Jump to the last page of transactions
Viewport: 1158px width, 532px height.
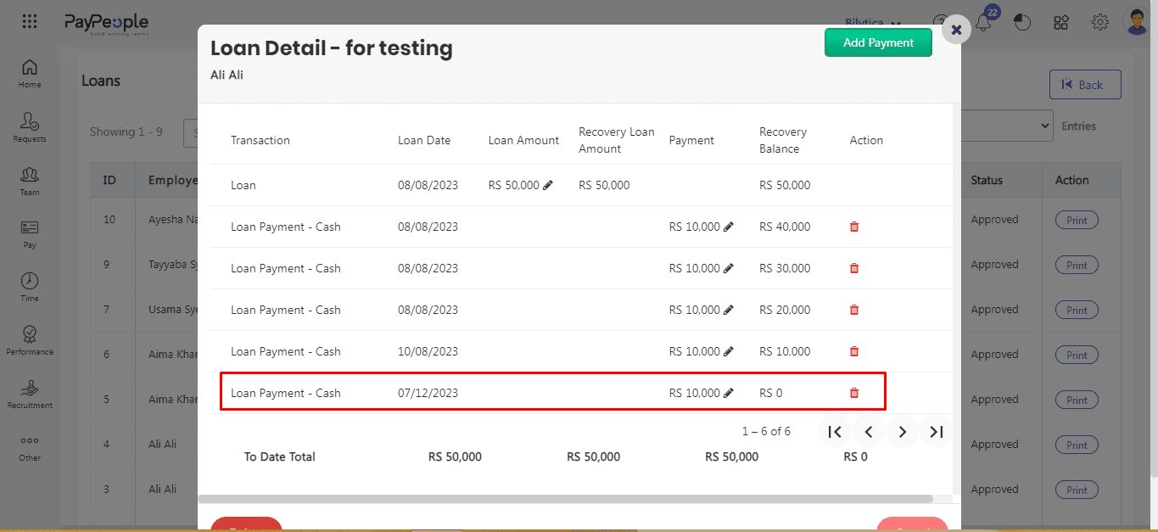tap(937, 432)
